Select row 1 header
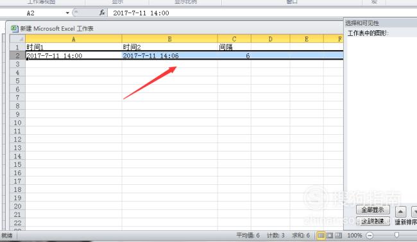 [x=17, y=47]
